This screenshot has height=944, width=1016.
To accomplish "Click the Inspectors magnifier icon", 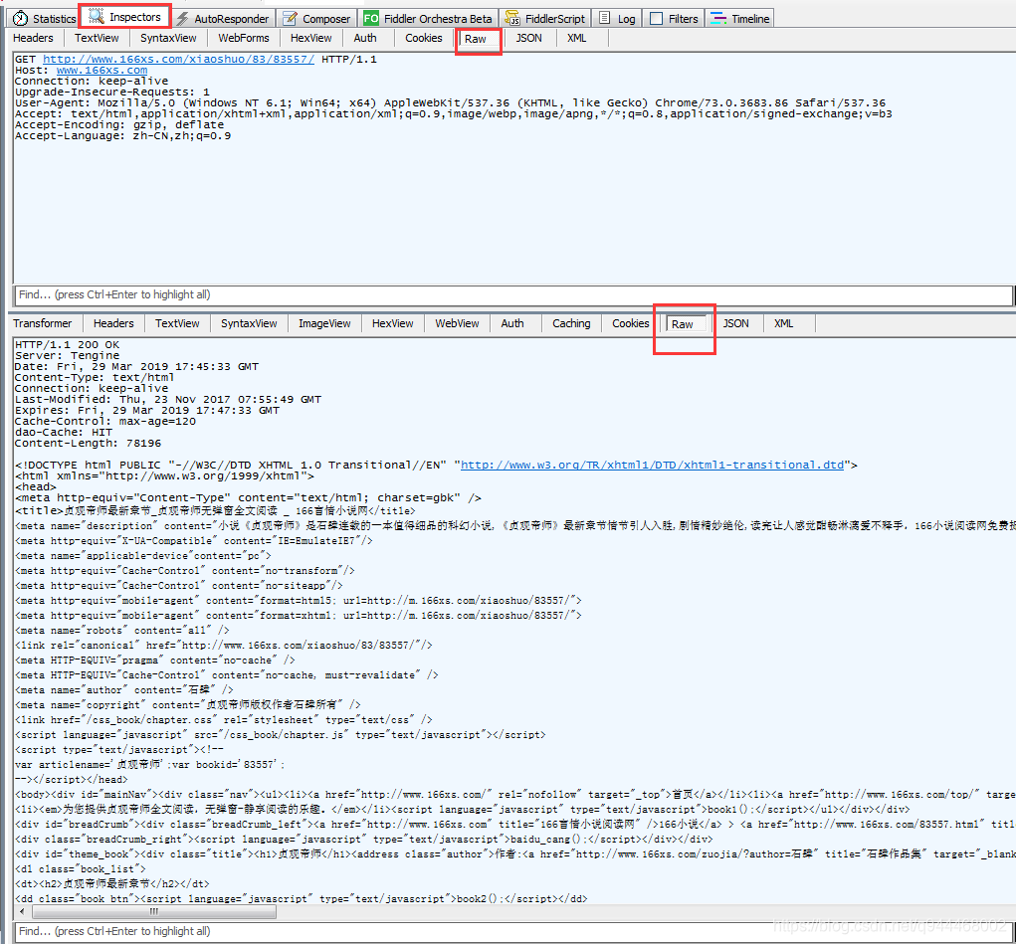I will [x=96, y=16].
